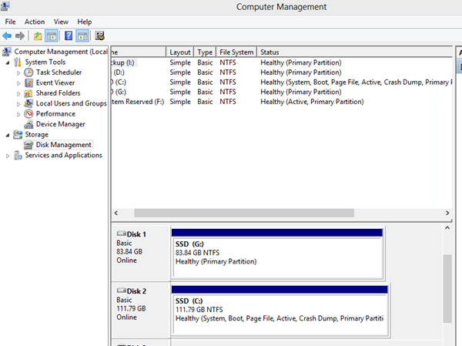Select the (G:) volume row in list
The image size is (462, 346).
(281, 92)
